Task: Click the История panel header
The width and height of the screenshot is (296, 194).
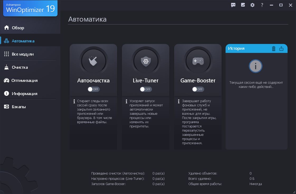Action: (248, 48)
